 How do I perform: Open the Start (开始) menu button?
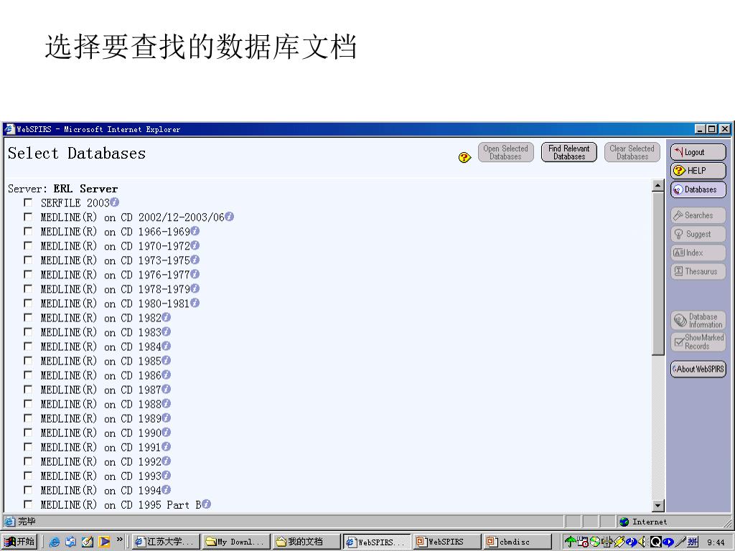19,542
